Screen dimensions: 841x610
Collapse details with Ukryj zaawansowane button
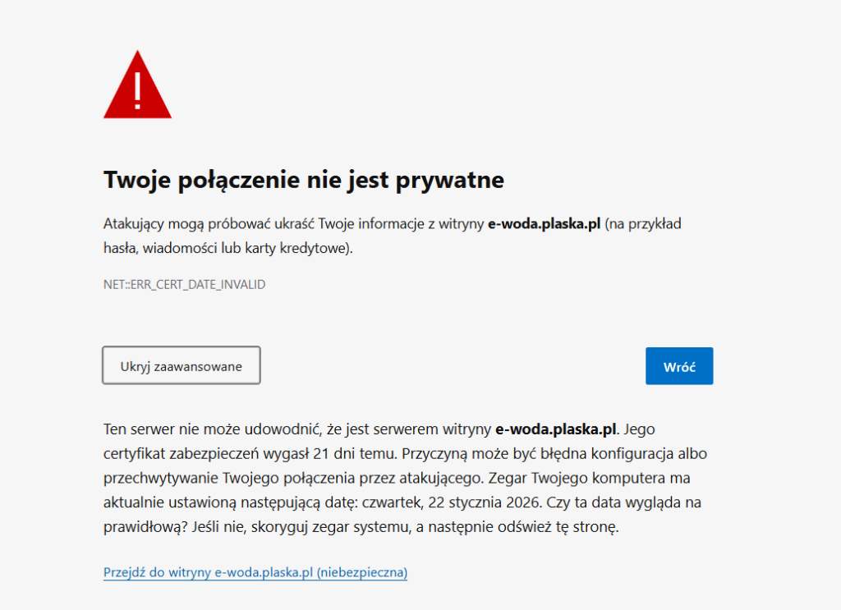[x=181, y=366]
